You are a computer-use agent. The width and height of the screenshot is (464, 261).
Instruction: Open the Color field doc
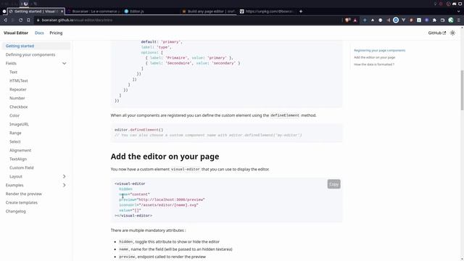point(14,116)
